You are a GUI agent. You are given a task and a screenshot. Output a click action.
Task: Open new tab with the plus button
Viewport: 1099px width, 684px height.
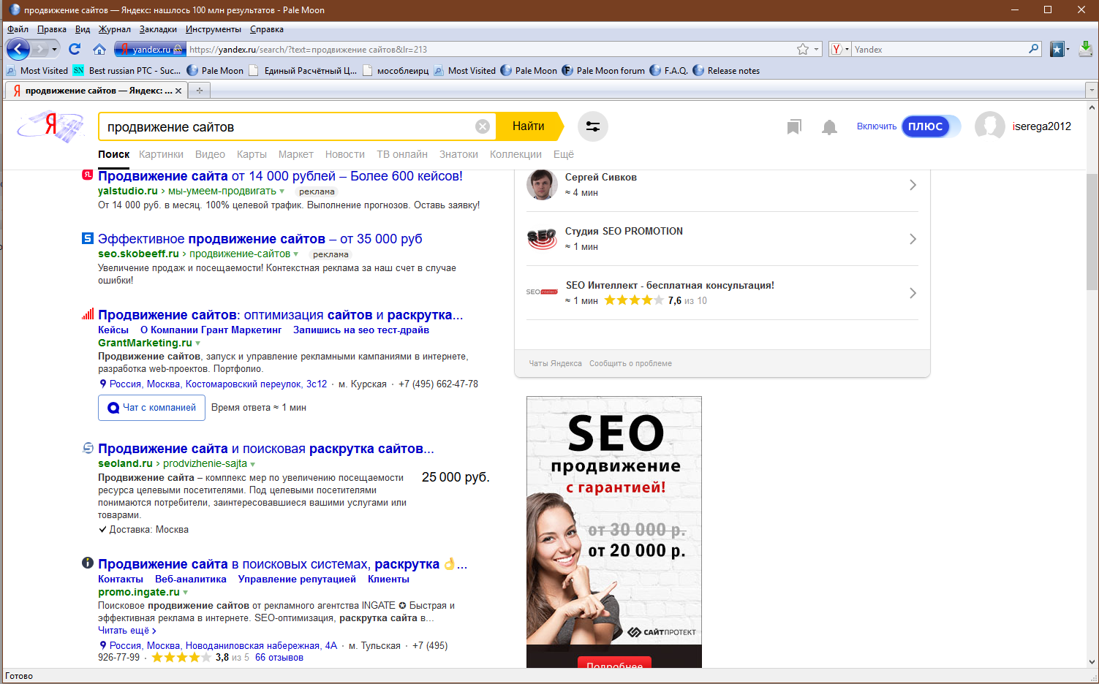(x=199, y=91)
